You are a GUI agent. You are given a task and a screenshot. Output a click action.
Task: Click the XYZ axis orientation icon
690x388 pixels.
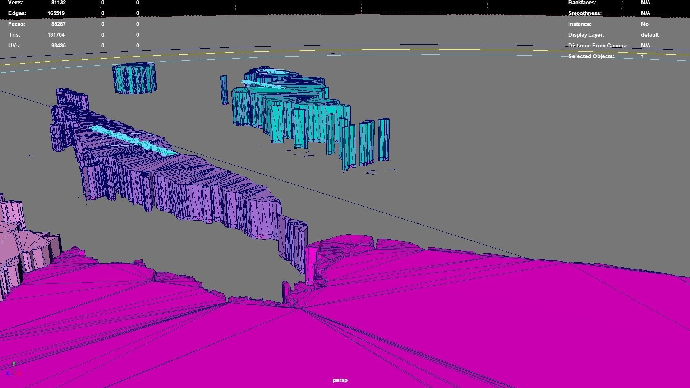(x=13, y=370)
